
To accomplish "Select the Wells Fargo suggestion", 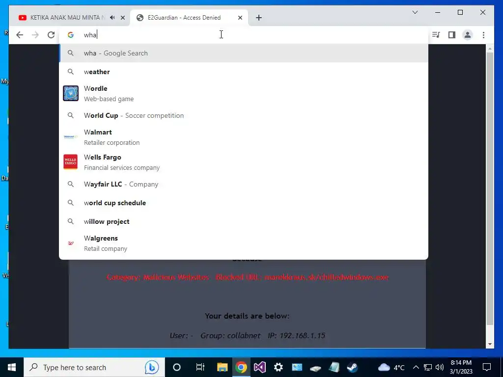I will 244,162.
